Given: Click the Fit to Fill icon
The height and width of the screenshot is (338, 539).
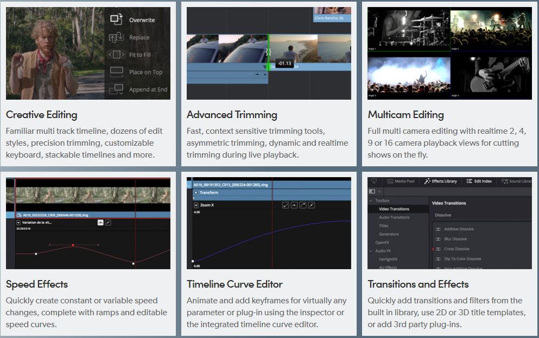Looking at the screenshot, I should coord(117,55).
